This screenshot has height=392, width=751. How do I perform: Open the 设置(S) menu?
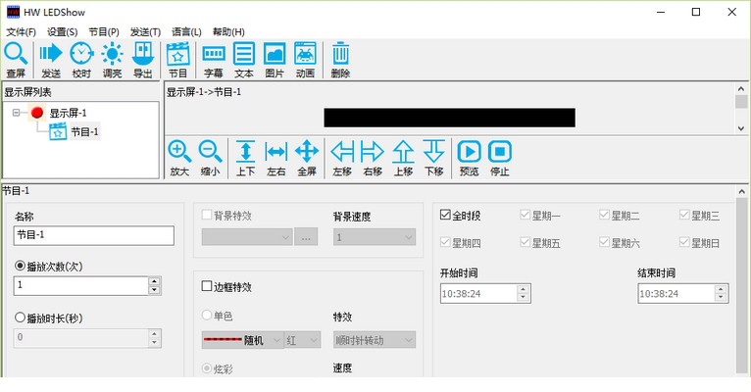(63, 32)
